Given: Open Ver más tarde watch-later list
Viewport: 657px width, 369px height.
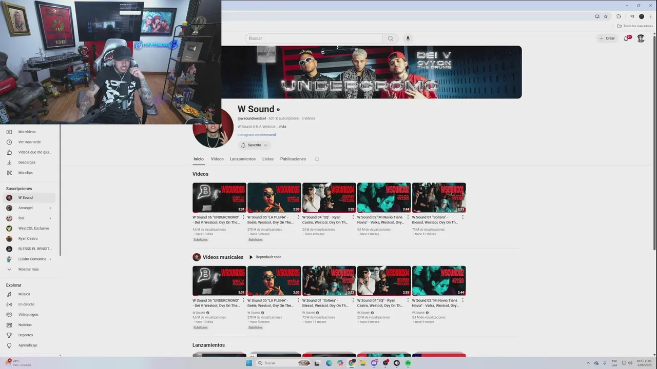Looking at the screenshot, I should pyautogui.click(x=30, y=142).
